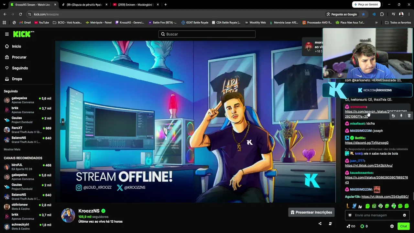Viewport: 414px width, 233px height.
Task: Open biroPJL recommended channel
Action: pos(27,167)
